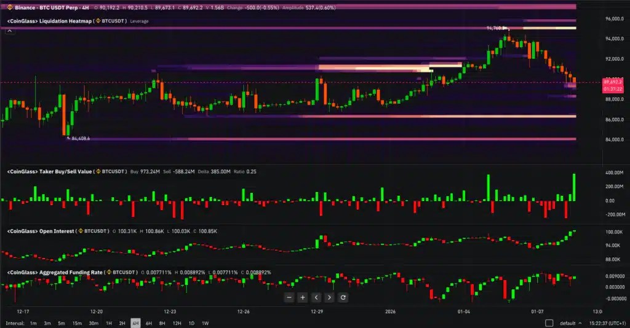Reset the chart view with refresh icon
Screen dimensions: 630x328
(x=343, y=297)
